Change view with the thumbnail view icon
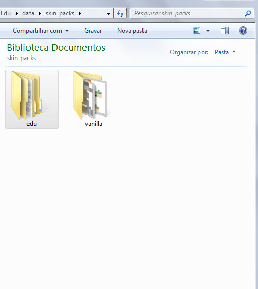The image size is (258, 289). 197,31
